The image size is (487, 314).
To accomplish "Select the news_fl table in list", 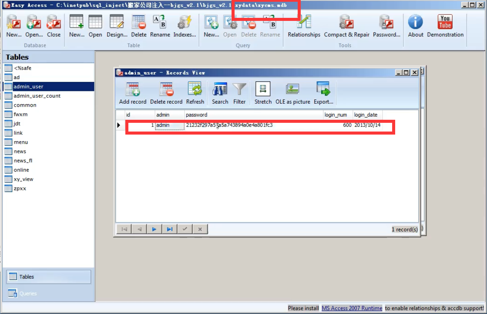I will pyautogui.click(x=23, y=161).
